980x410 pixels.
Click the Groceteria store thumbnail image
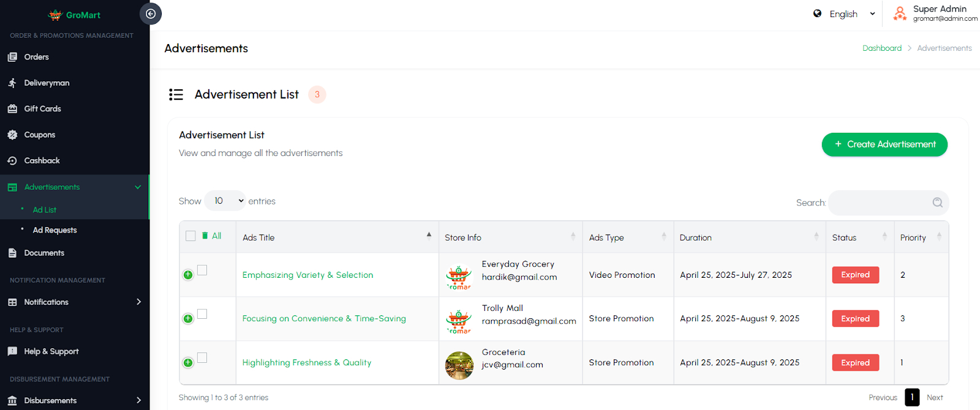click(459, 365)
